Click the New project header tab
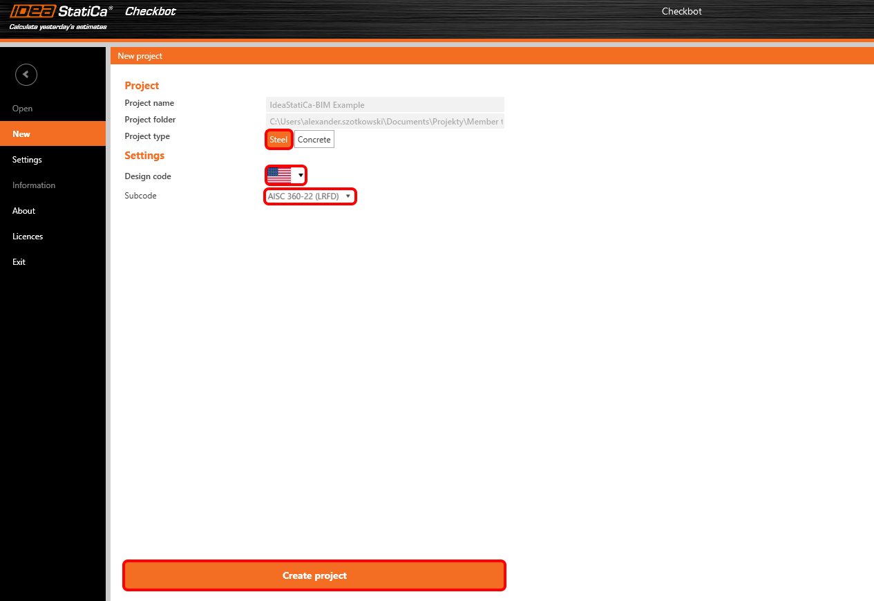The width and height of the screenshot is (874, 601). coord(140,55)
